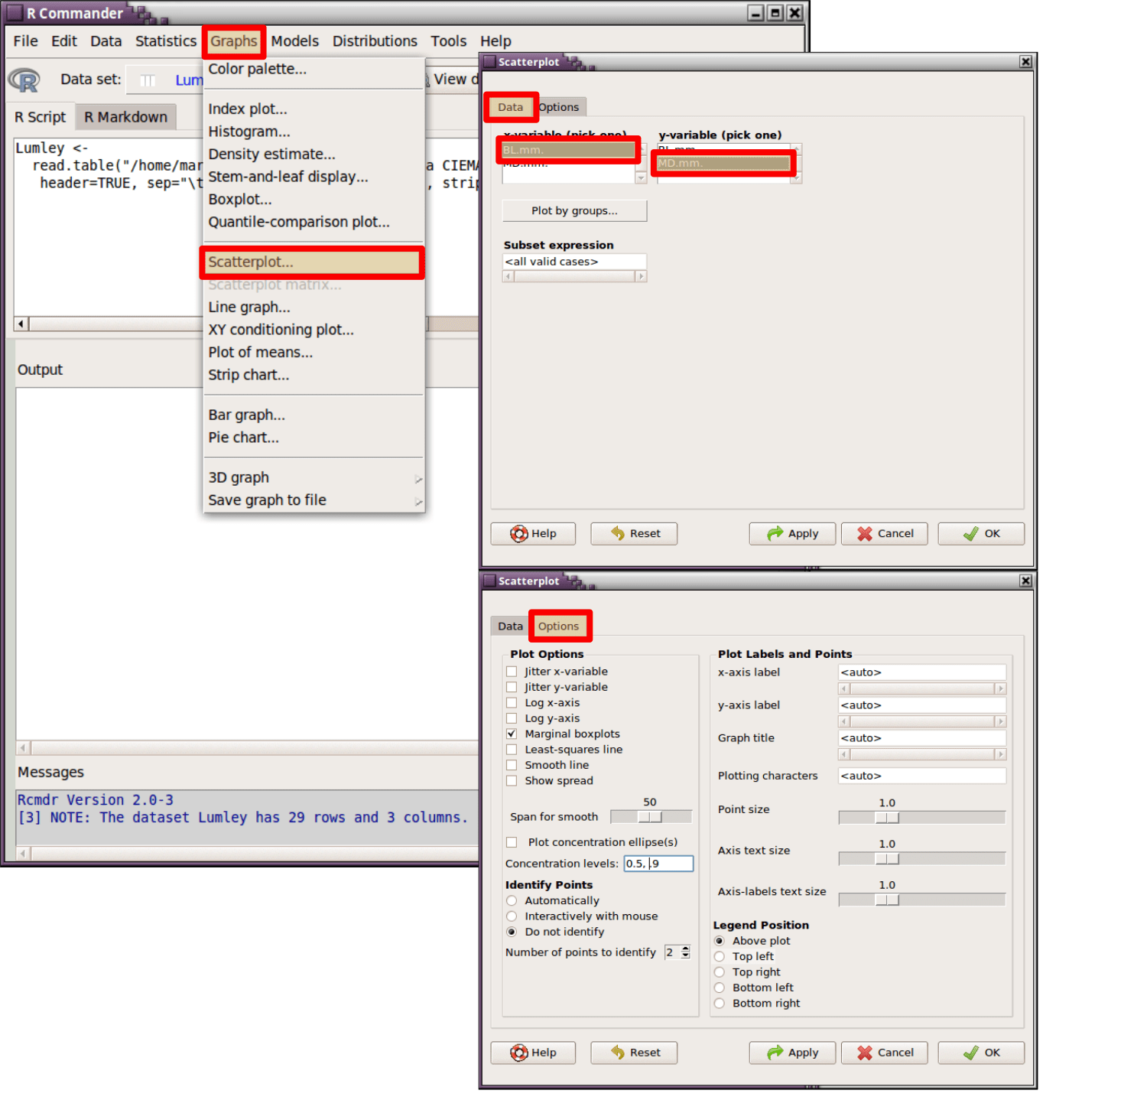
Task: Expand Save graph to file submenu
Action: point(314,500)
